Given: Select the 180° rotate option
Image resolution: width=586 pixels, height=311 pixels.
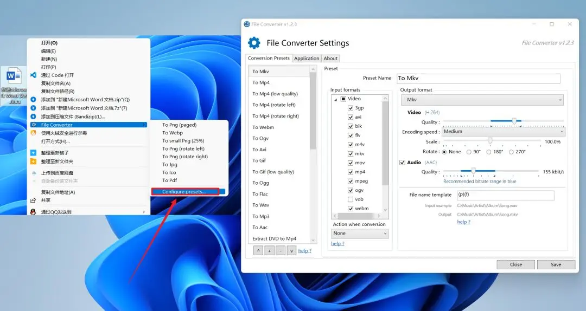Looking at the screenshot, I should (x=488, y=152).
